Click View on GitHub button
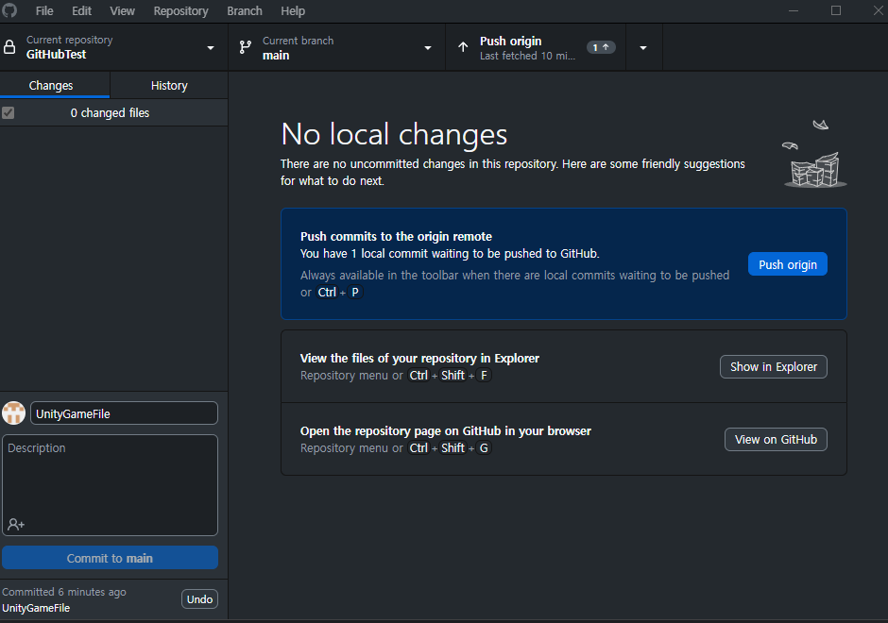 pyautogui.click(x=776, y=440)
